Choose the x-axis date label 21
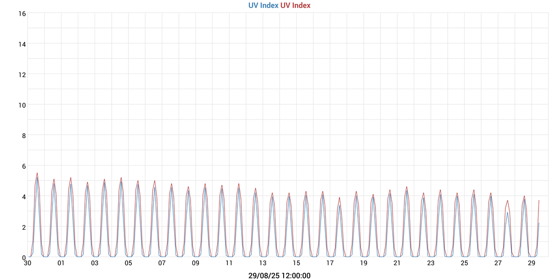559x279 pixels. (397, 263)
